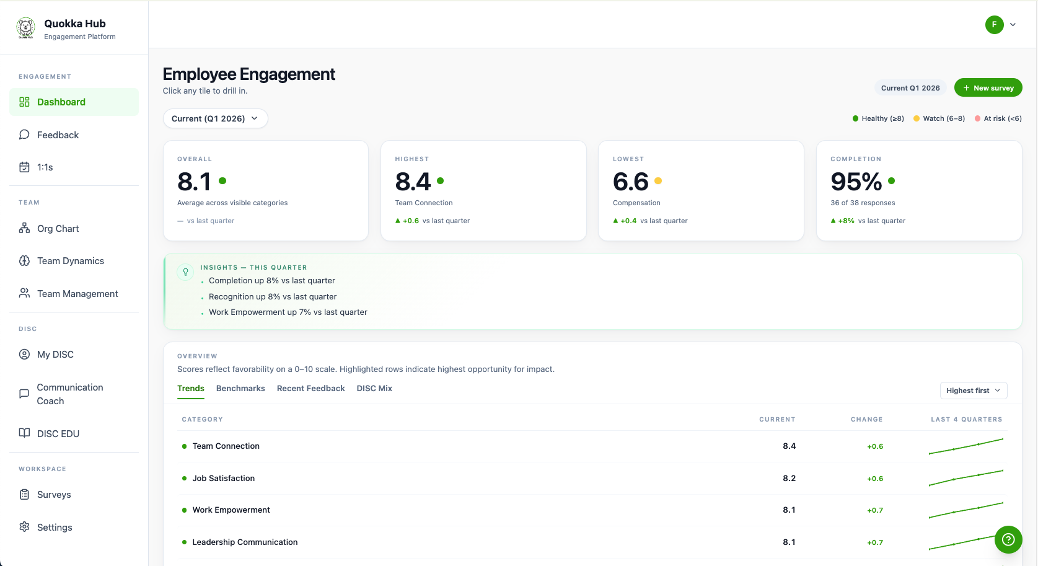Switch to the Recent Feedback tab
Screen dimensions: 1038x566
tap(310, 388)
